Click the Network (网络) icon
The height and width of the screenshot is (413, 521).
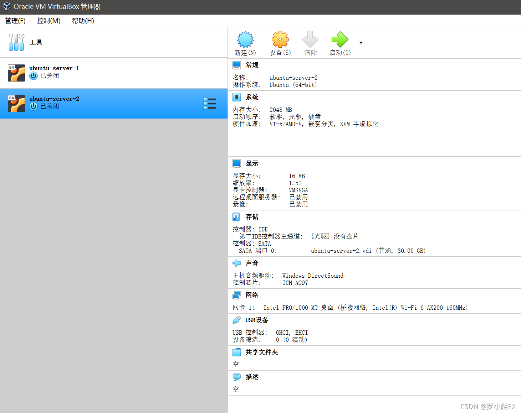237,295
